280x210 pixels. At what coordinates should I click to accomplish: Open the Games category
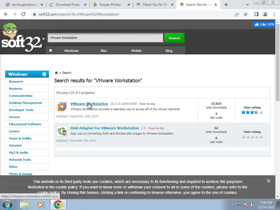(14, 131)
